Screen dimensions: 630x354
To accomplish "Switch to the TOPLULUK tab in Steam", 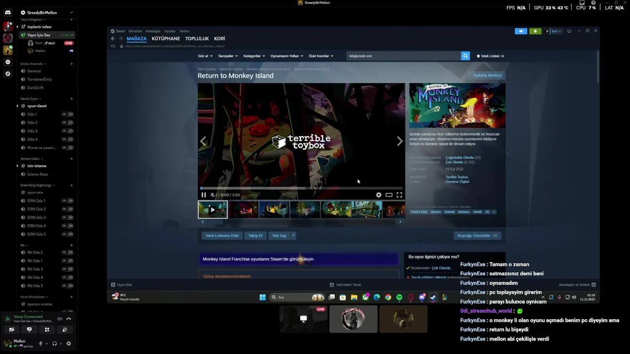I will 197,38.
